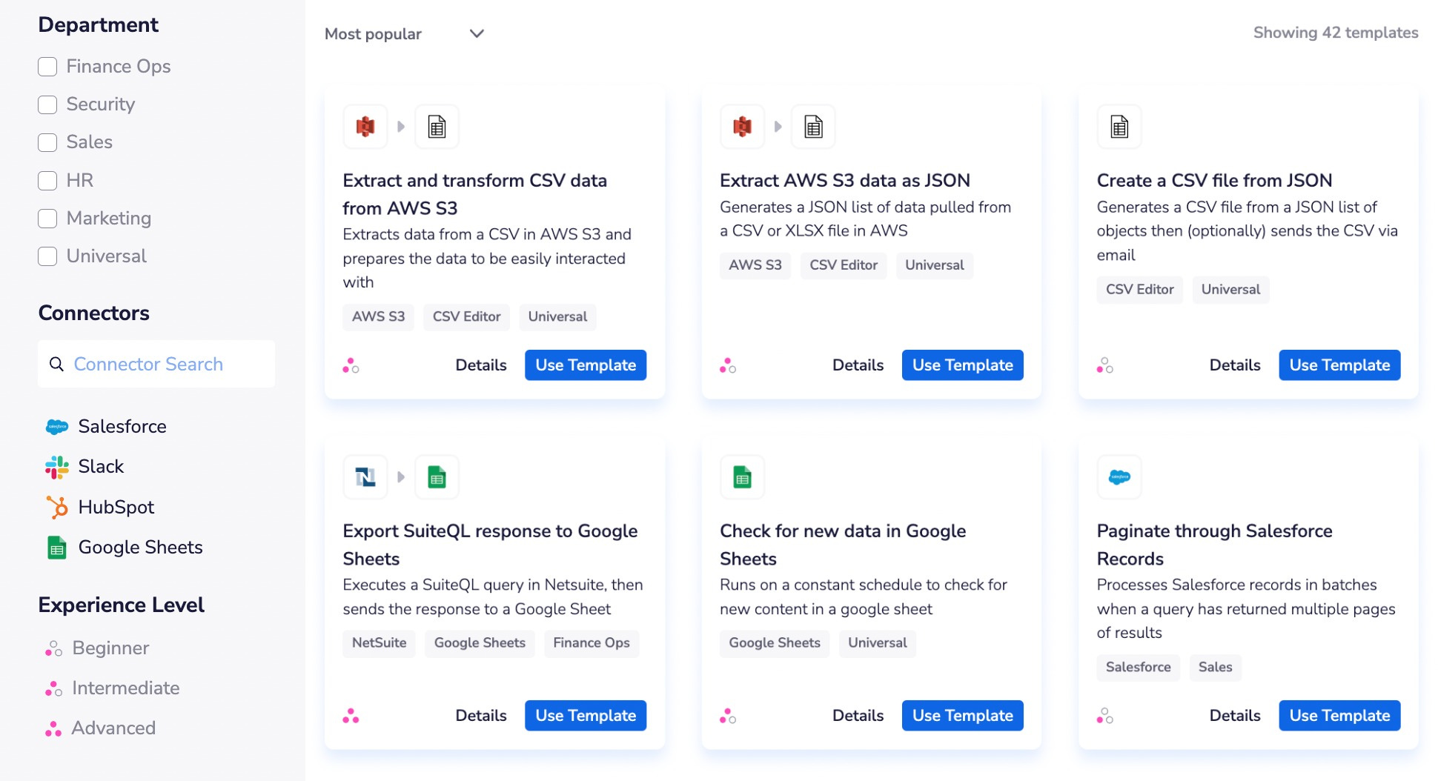Click Sales tag on Paginate through Salesforce card
1438x781 pixels.
1215,668
